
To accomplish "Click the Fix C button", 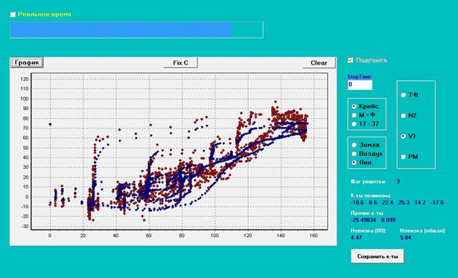I will coord(180,62).
